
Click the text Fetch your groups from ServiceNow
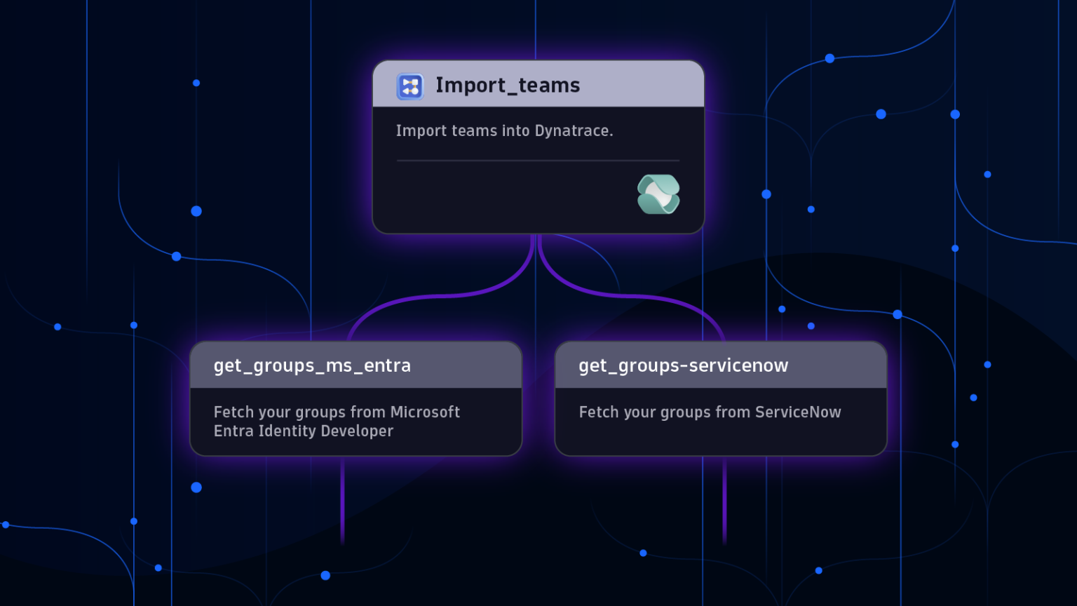(x=710, y=412)
